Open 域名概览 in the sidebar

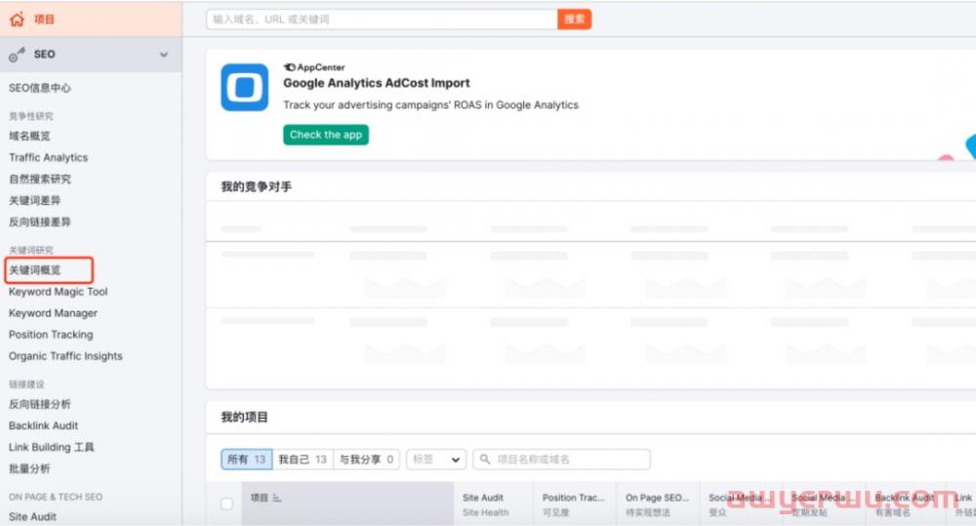[29, 136]
